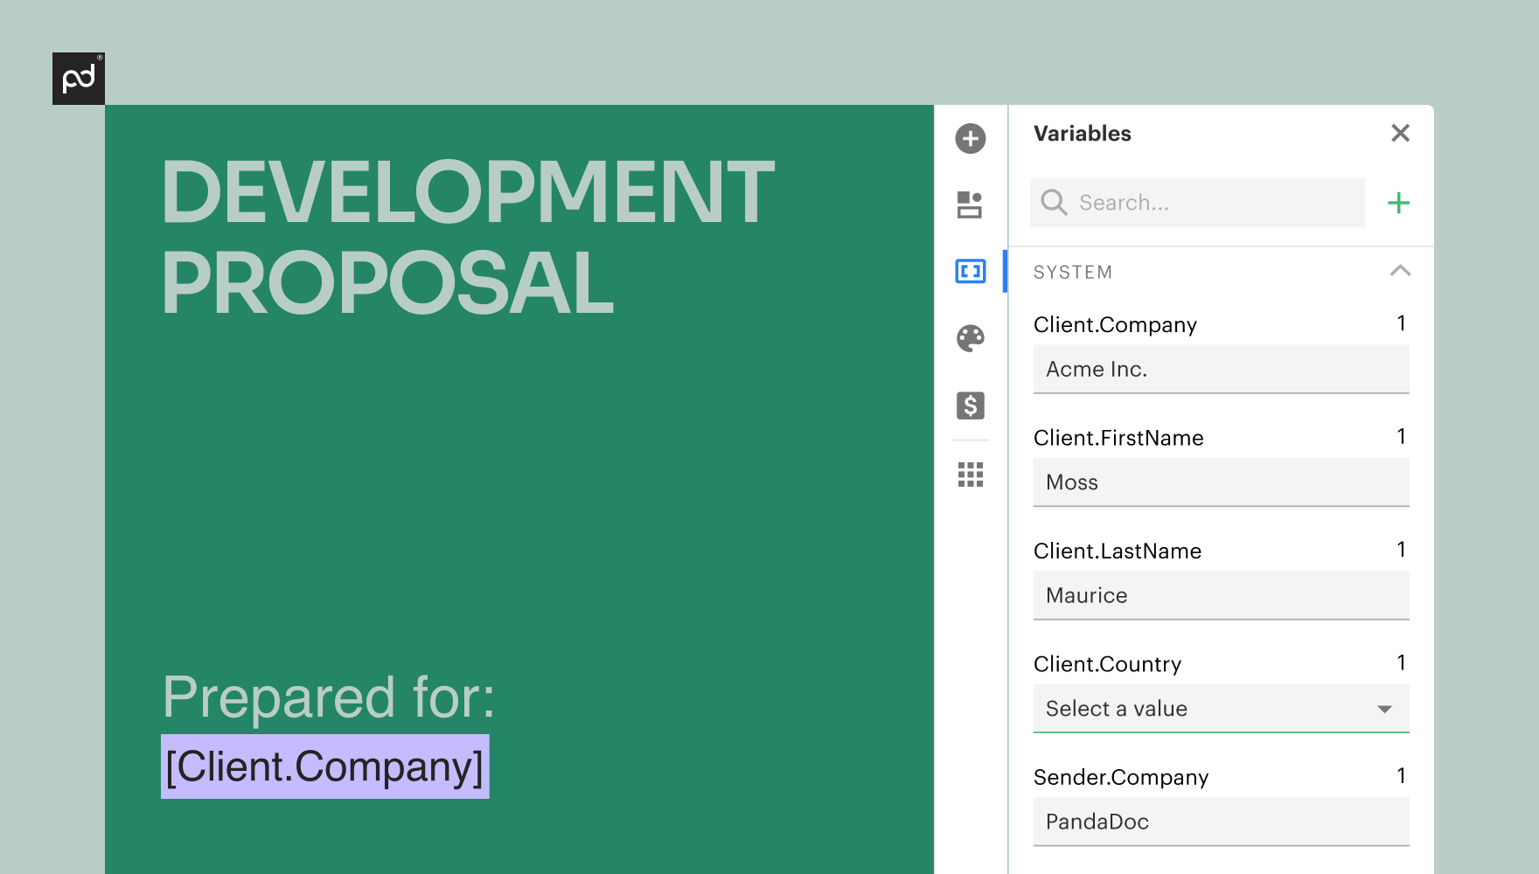Close the Variables panel
1539x874 pixels.
[x=1400, y=133]
